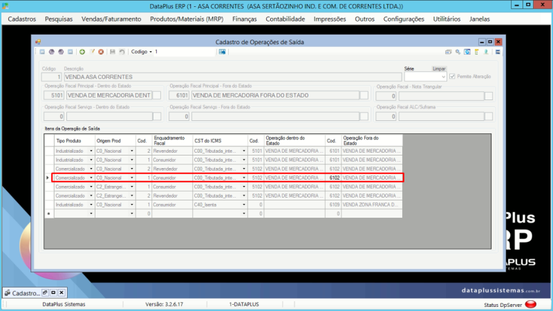Open the Utilitários menu
Image resolution: width=553 pixels, height=311 pixels.
point(447,19)
